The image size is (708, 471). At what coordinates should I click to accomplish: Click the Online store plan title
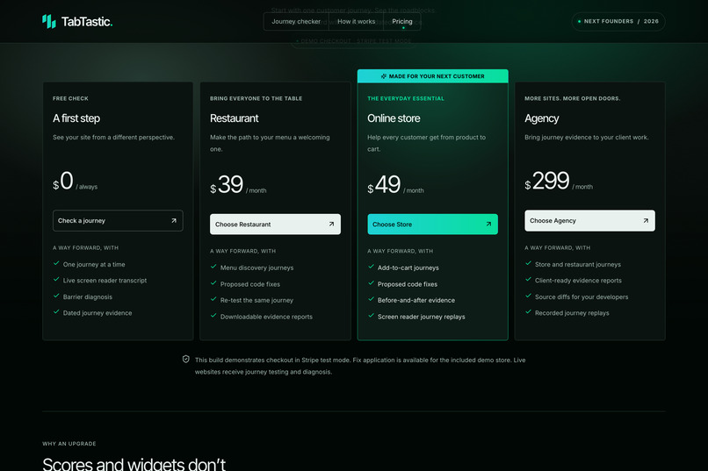coord(394,118)
